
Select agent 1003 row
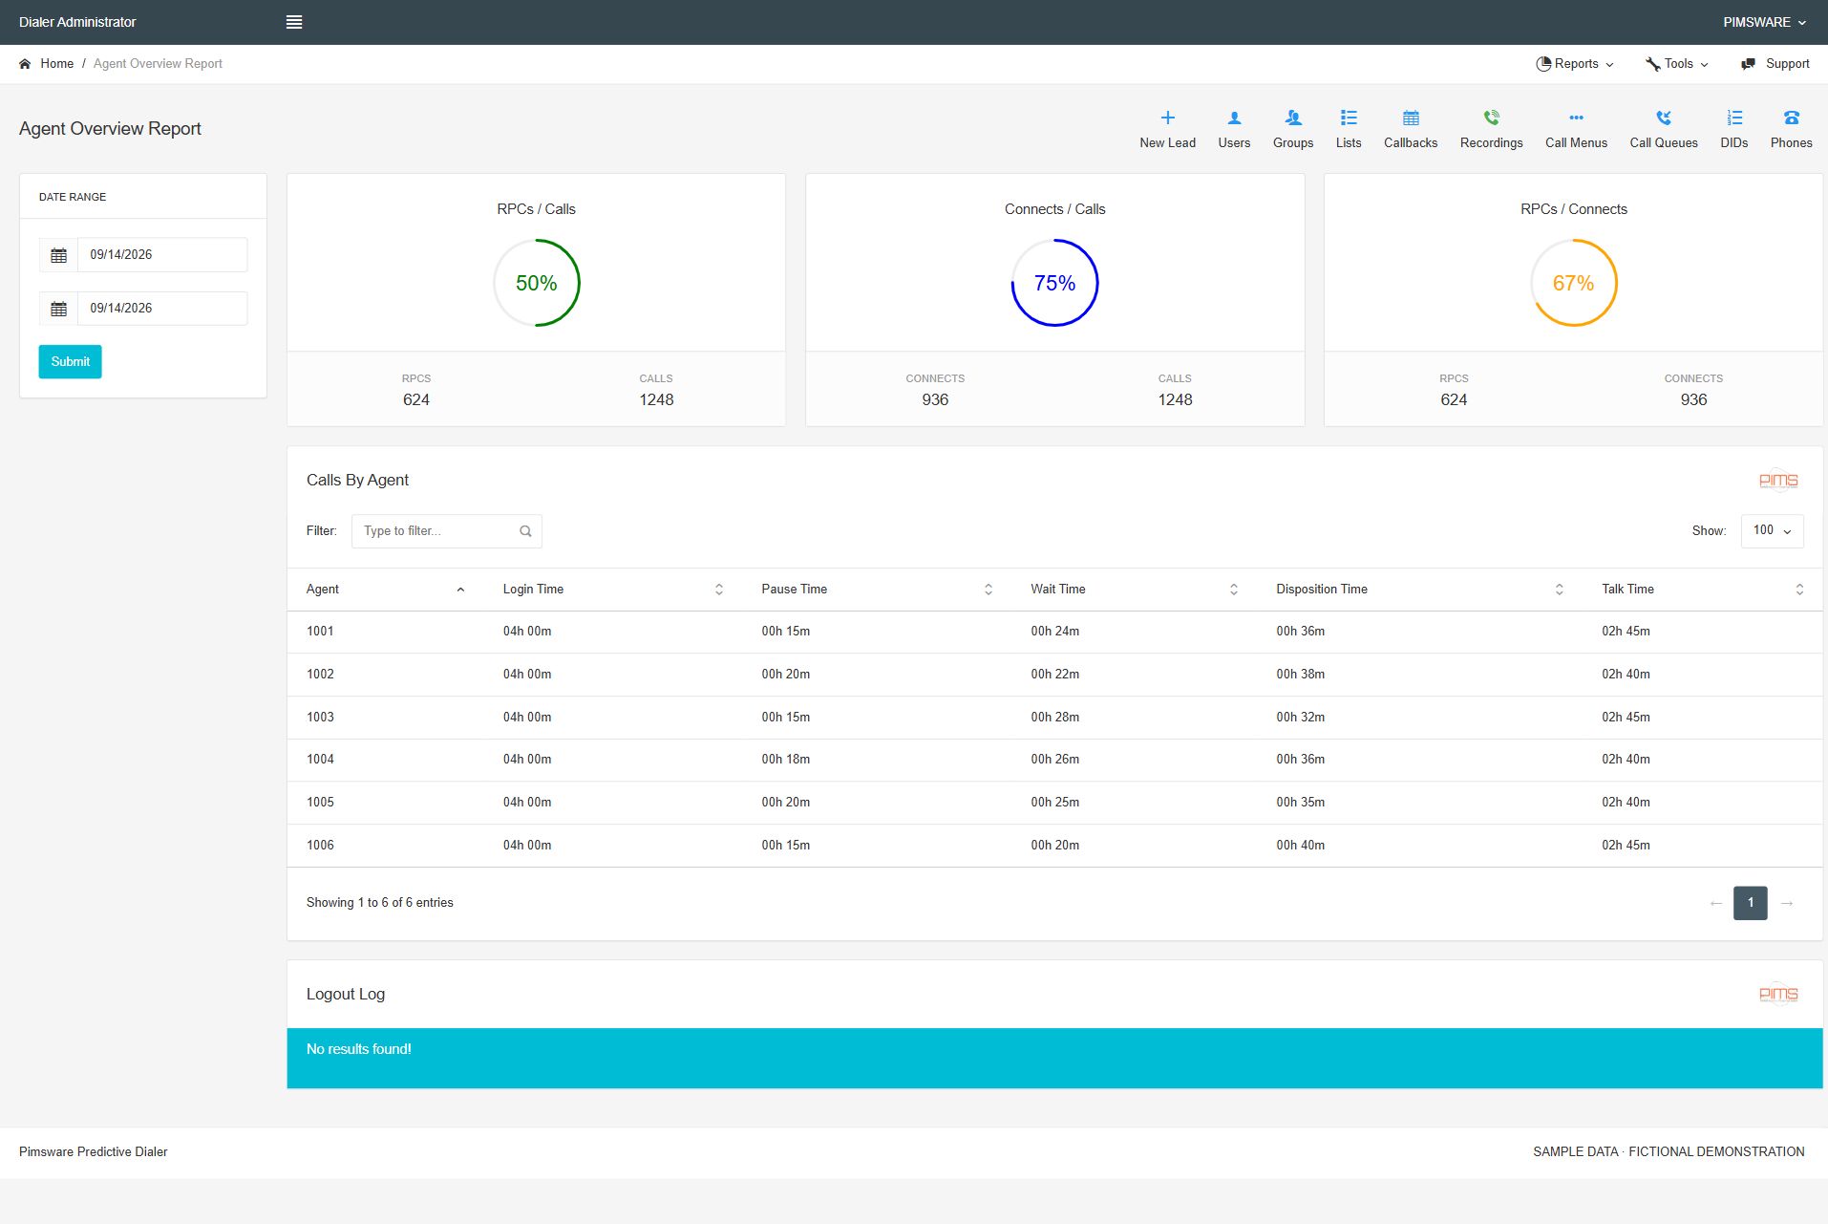(1054, 718)
